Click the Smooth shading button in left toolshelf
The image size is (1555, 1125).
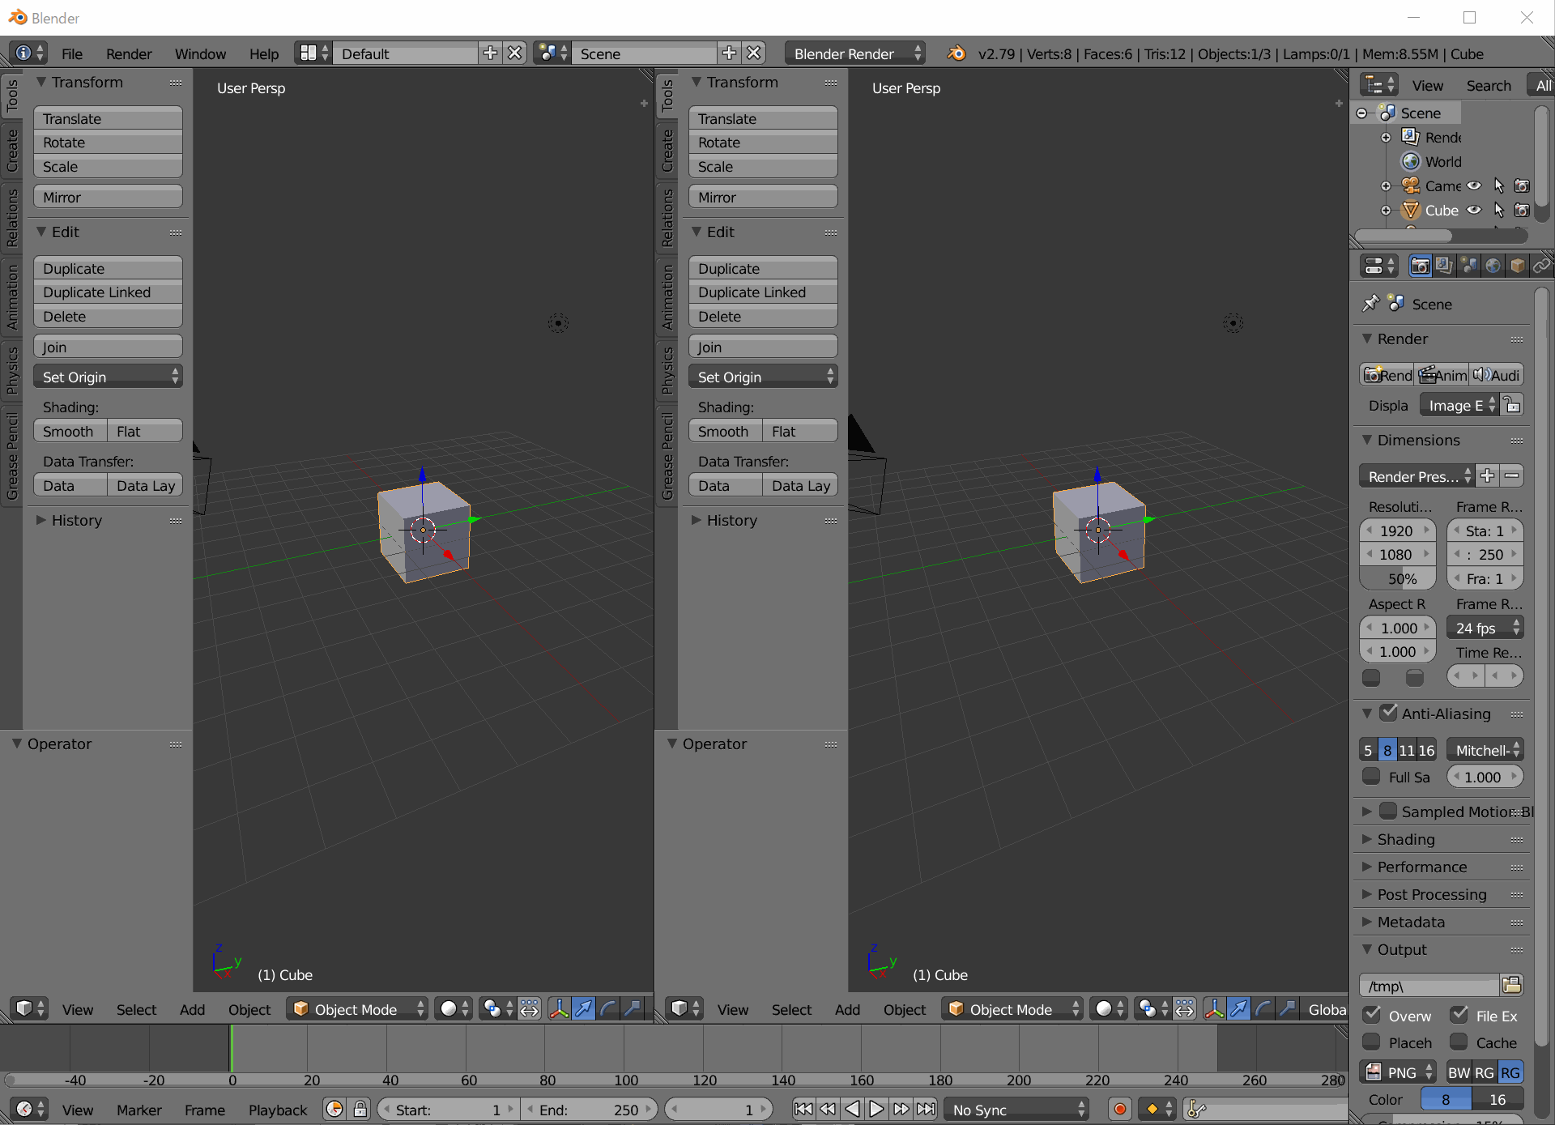(x=70, y=432)
